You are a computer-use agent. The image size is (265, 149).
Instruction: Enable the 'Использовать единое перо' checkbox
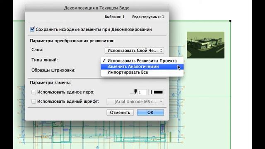[x=34, y=92]
